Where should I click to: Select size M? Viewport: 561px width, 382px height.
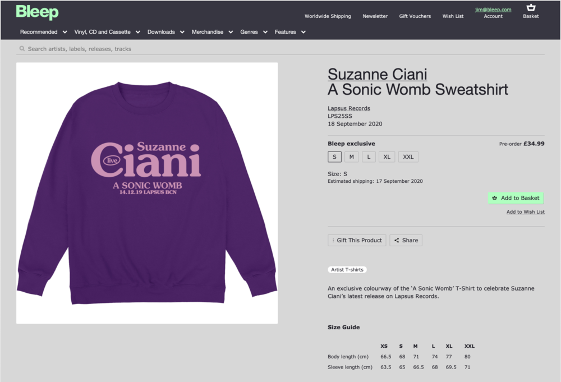pos(351,157)
